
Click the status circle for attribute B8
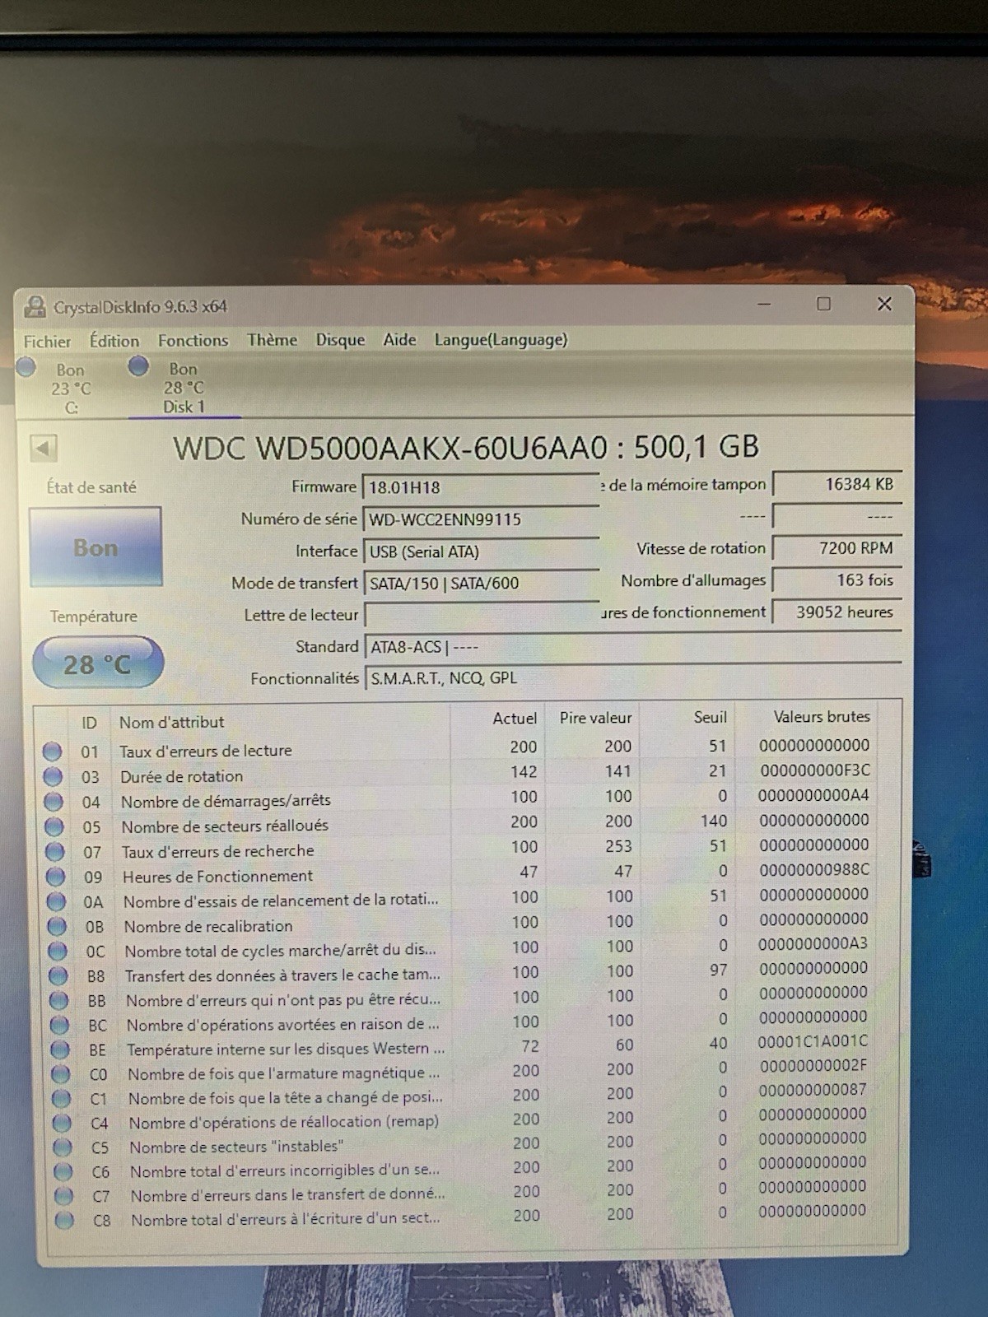(x=58, y=976)
